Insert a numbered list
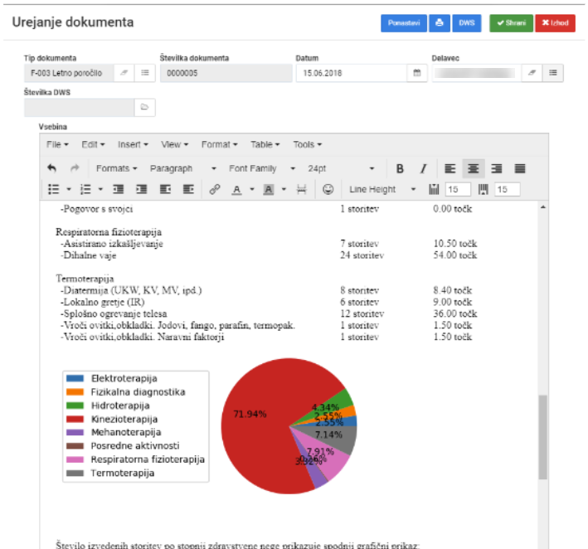The height and width of the screenshot is (549, 588). 85,189
